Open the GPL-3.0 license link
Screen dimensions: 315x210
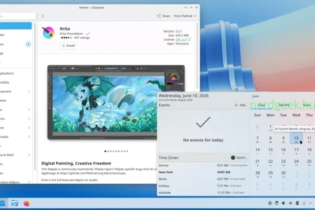pyautogui.click(x=181, y=39)
